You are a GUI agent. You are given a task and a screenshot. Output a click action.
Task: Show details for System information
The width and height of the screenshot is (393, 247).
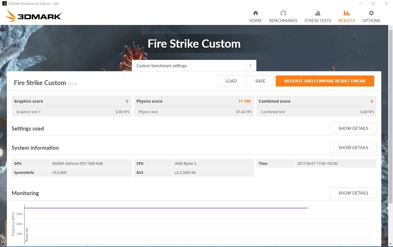tap(353, 148)
